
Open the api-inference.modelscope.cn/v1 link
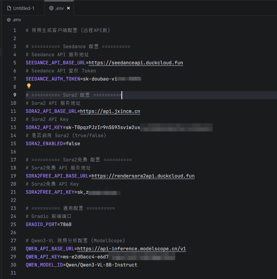coord(132,249)
